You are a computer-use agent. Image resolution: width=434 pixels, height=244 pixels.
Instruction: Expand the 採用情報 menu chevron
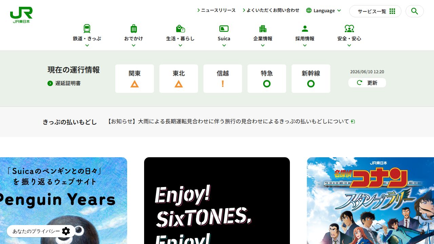click(305, 45)
